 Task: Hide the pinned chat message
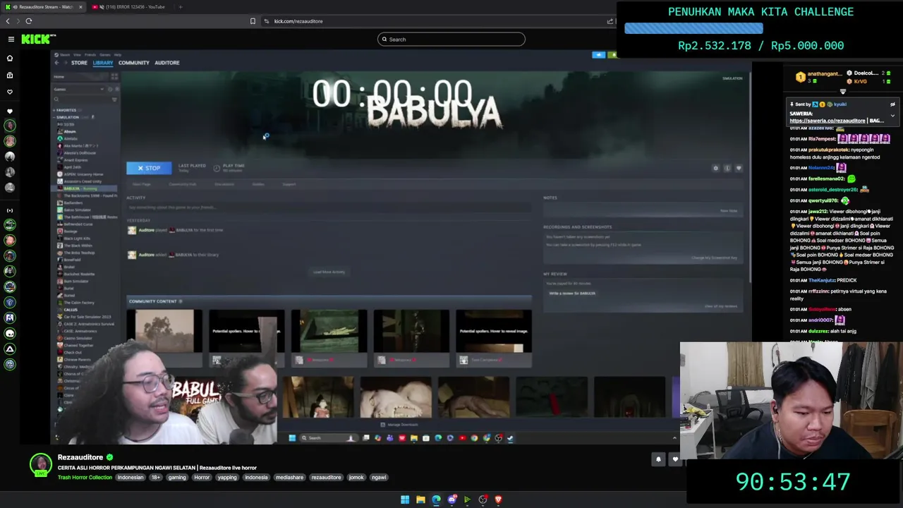892,104
